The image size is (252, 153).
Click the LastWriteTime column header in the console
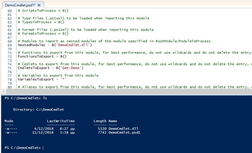tap(61, 121)
